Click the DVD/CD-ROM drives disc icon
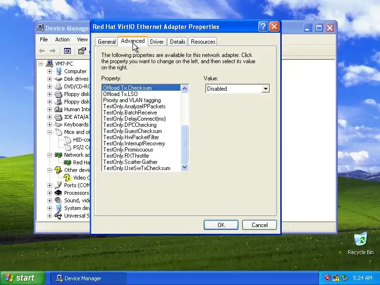 click(58, 86)
